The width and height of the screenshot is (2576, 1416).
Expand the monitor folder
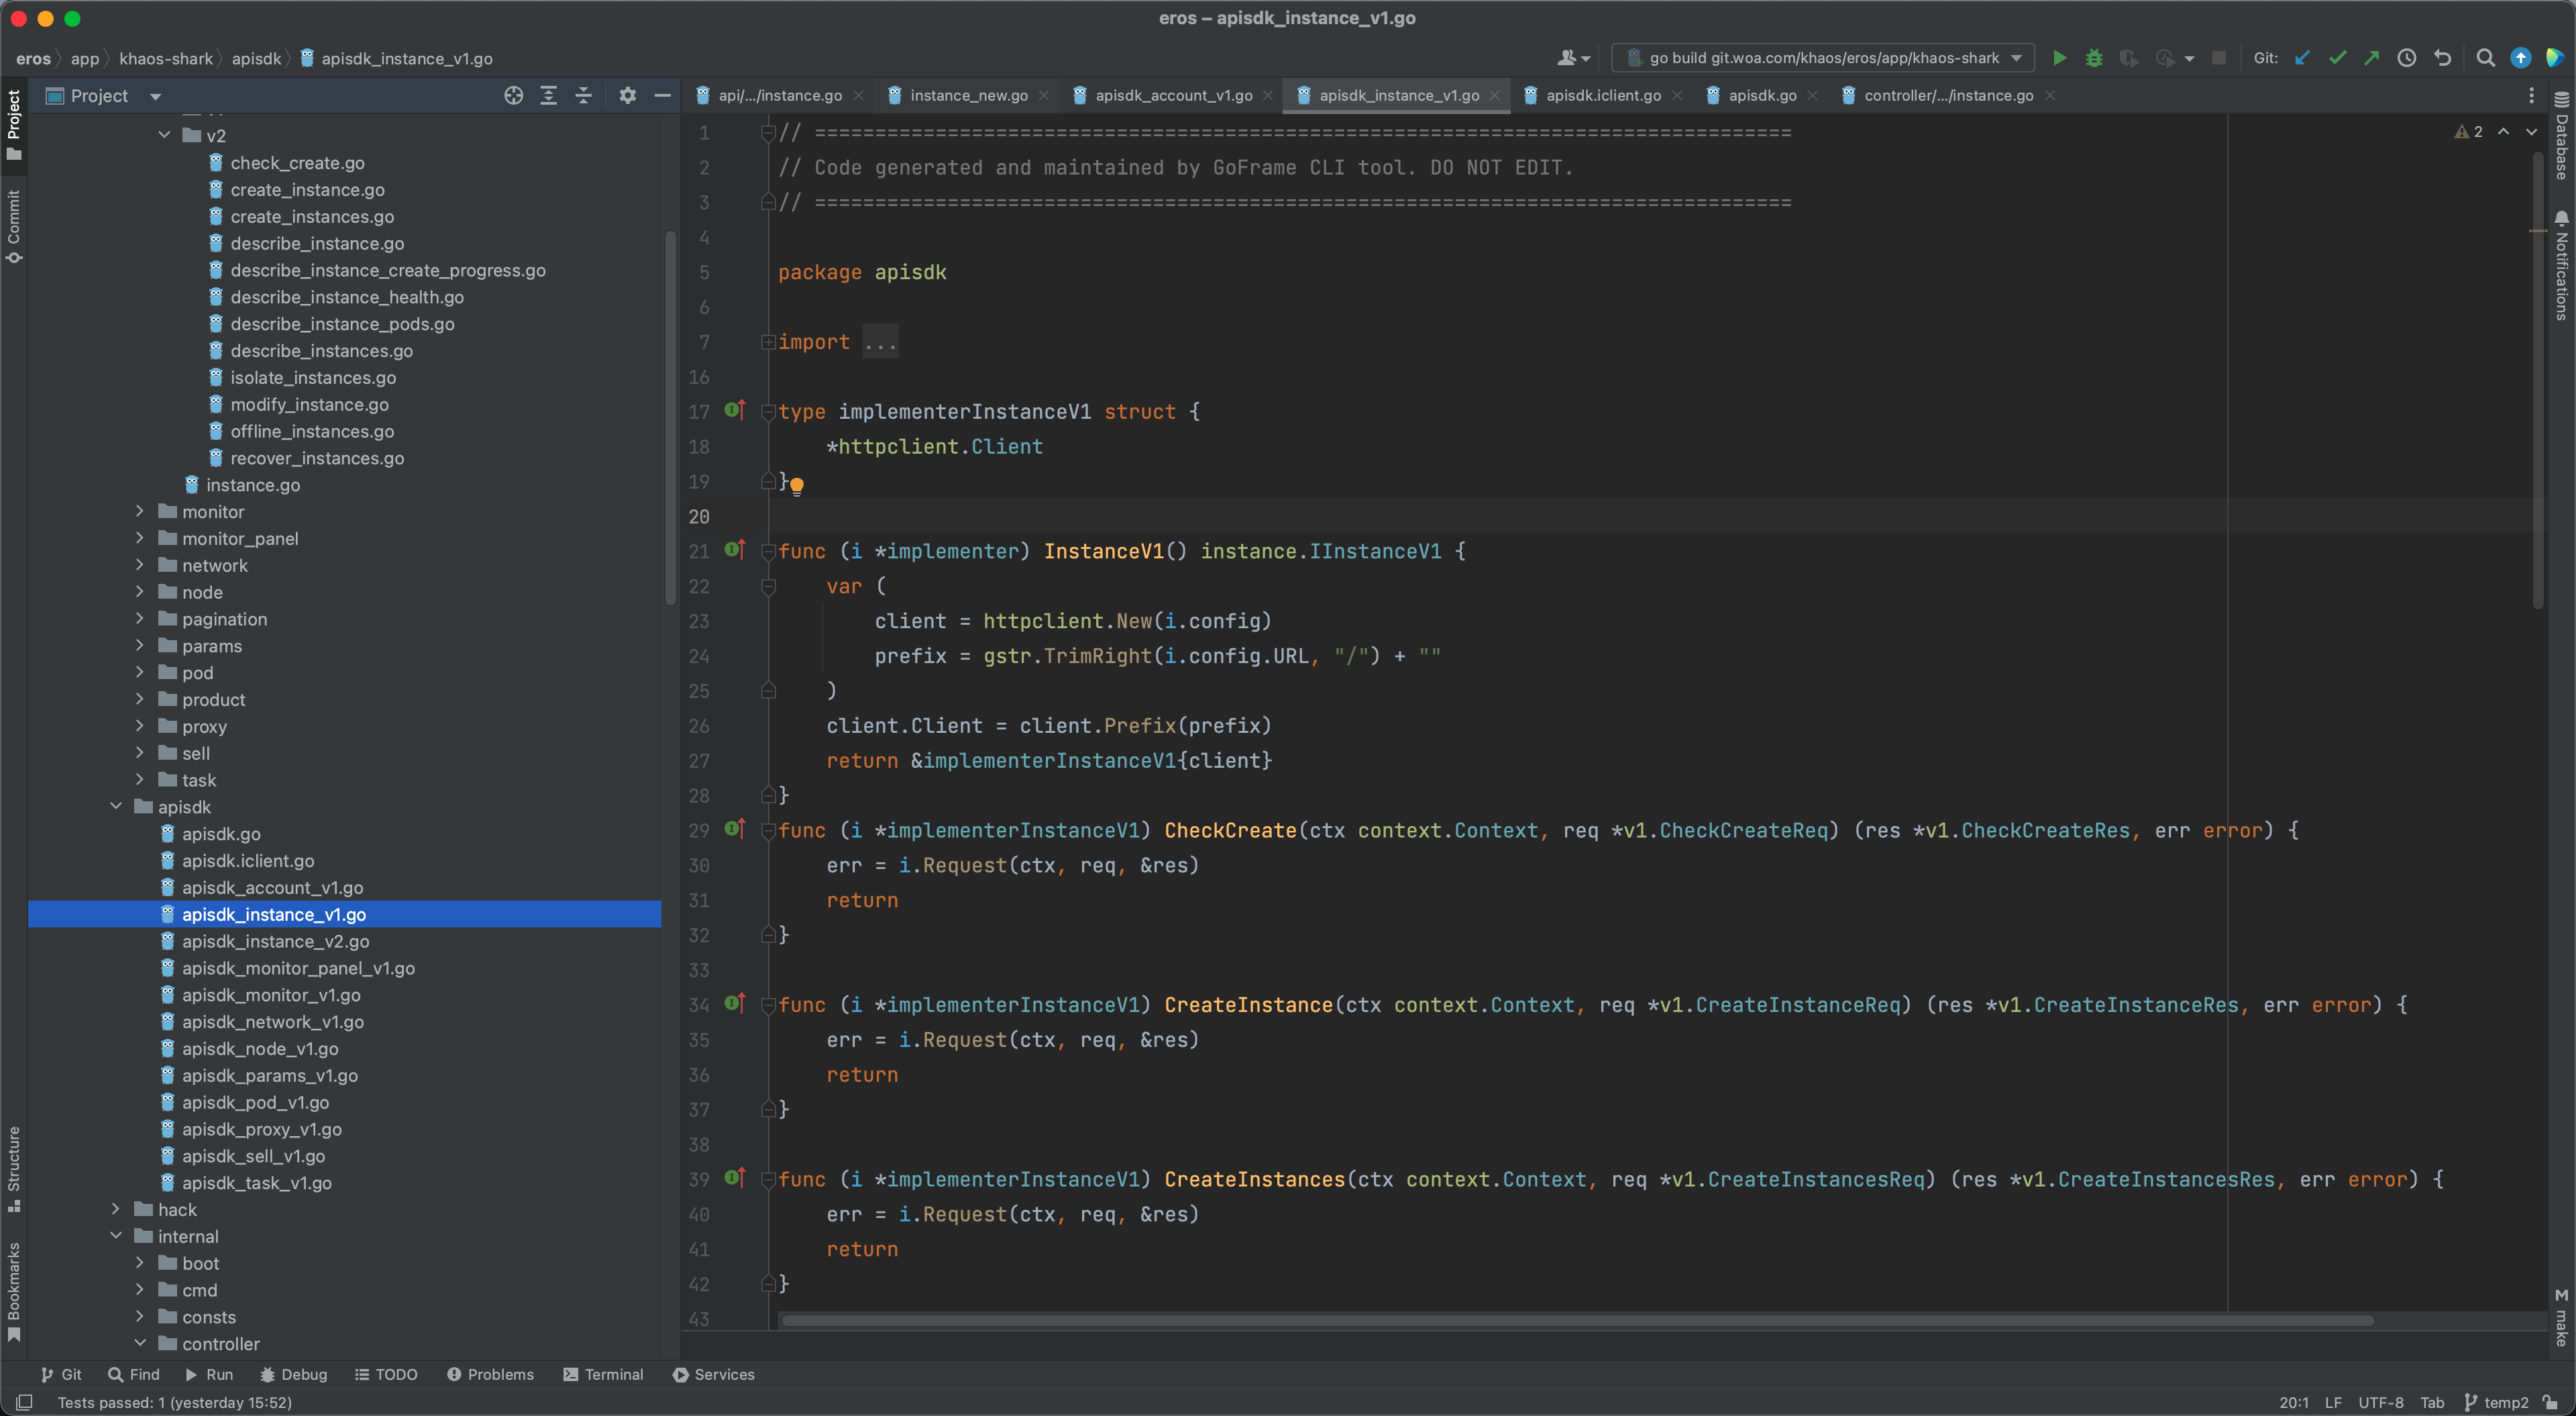[140, 511]
